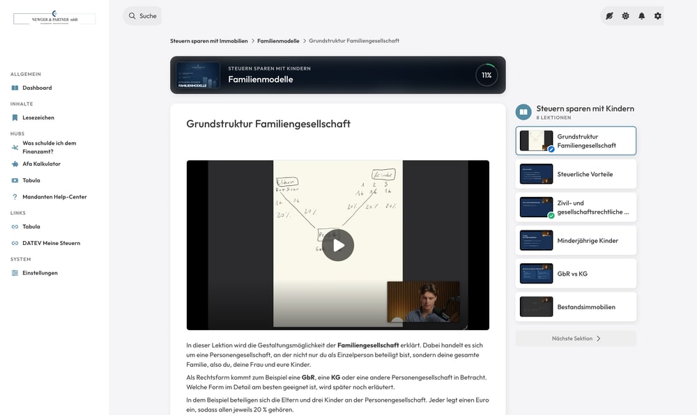Open the Dashboard sidebar icon

click(15, 88)
